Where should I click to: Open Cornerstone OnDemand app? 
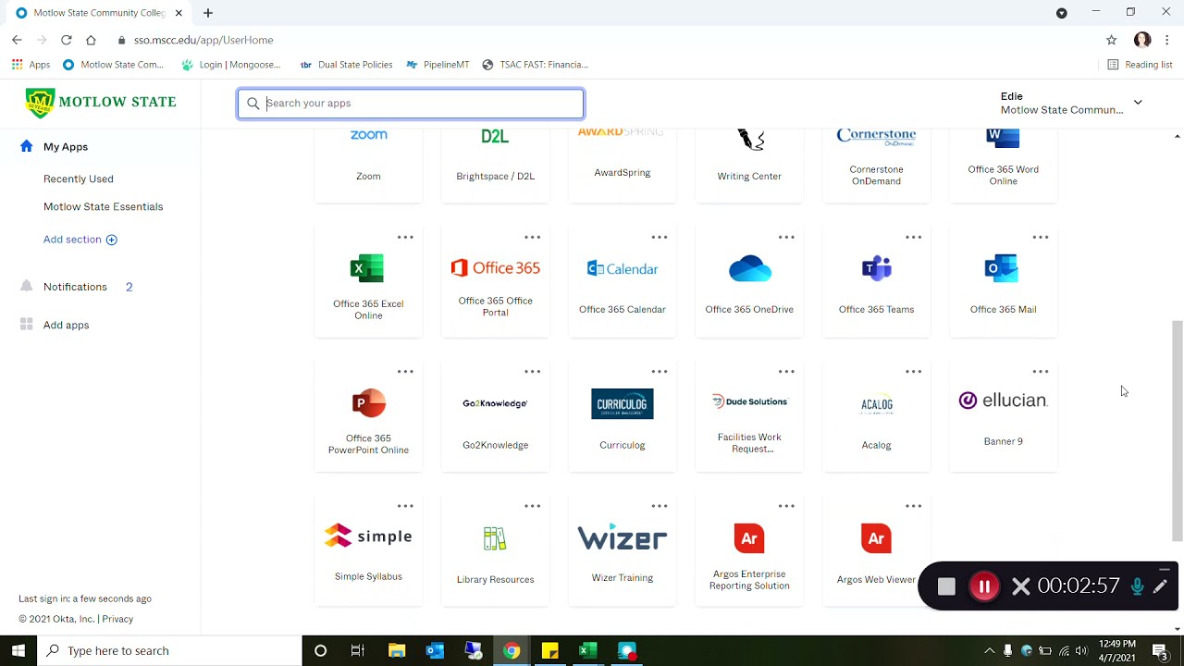pyautogui.click(x=876, y=165)
